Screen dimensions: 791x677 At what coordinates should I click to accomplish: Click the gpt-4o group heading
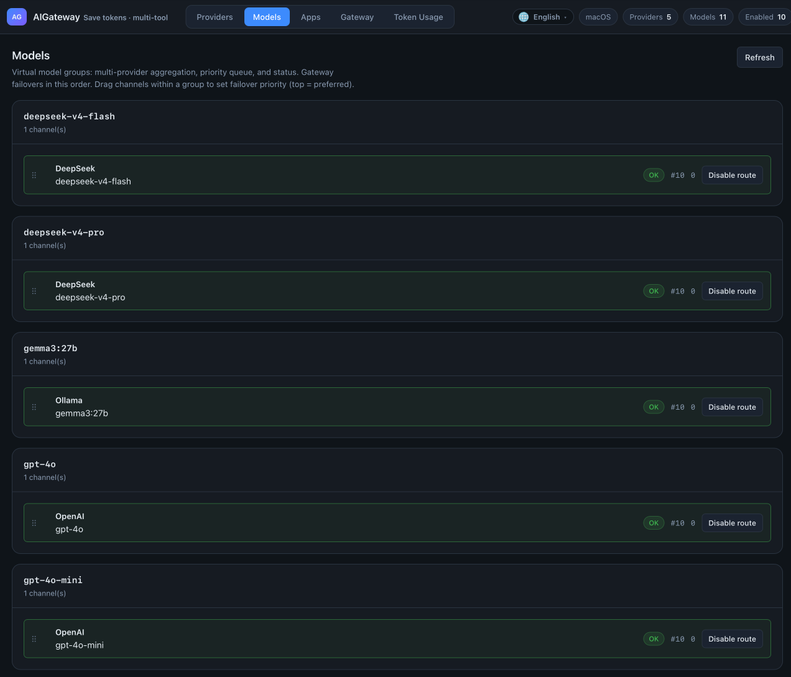point(40,464)
